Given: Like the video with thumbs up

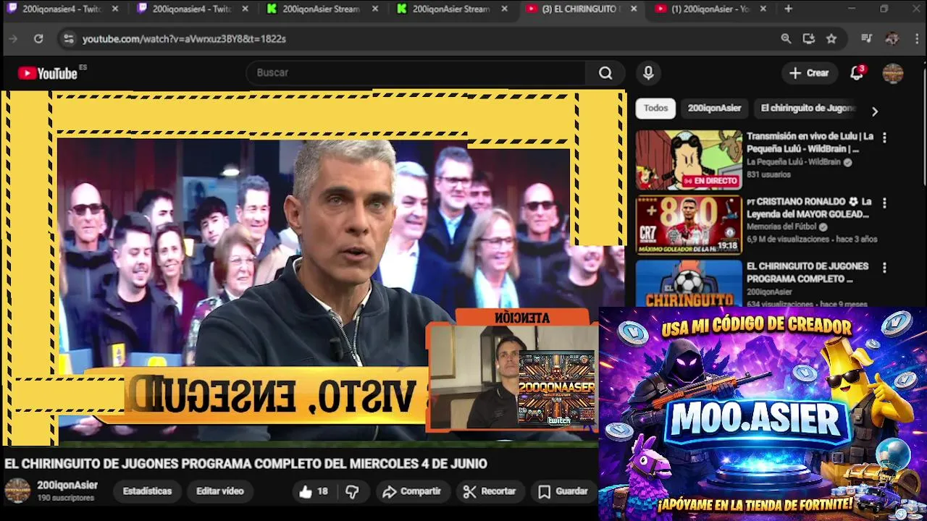Looking at the screenshot, I should click(x=314, y=491).
